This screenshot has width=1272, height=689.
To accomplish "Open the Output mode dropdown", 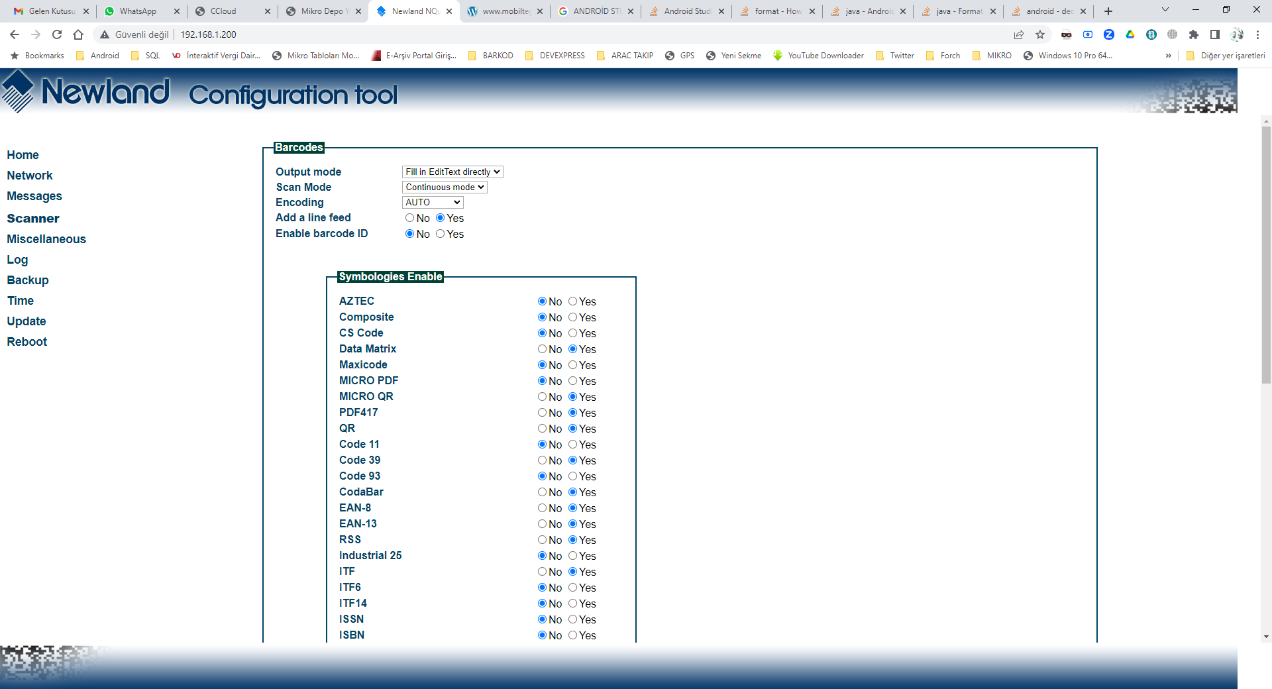I will (x=452, y=172).
